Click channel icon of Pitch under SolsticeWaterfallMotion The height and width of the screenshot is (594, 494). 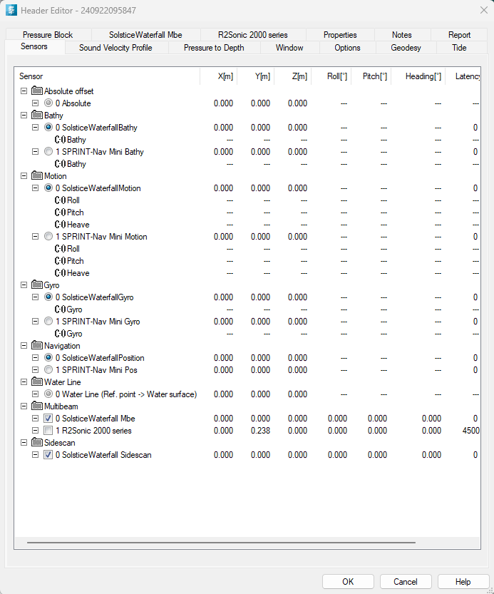[x=60, y=212]
